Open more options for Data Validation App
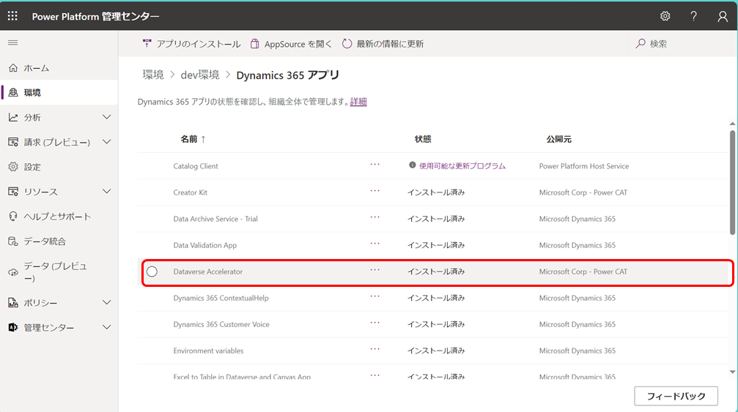This screenshot has width=738, height=412. 374,244
